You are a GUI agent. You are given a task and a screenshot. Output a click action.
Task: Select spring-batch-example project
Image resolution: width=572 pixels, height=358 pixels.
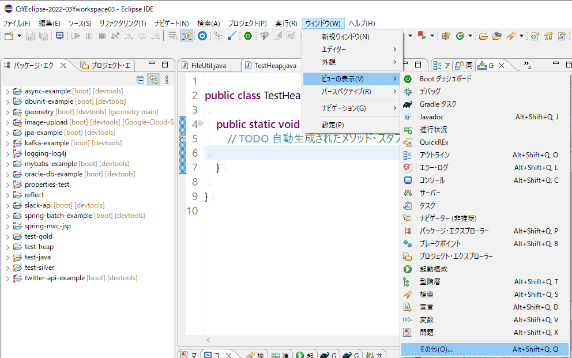coord(58,216)
